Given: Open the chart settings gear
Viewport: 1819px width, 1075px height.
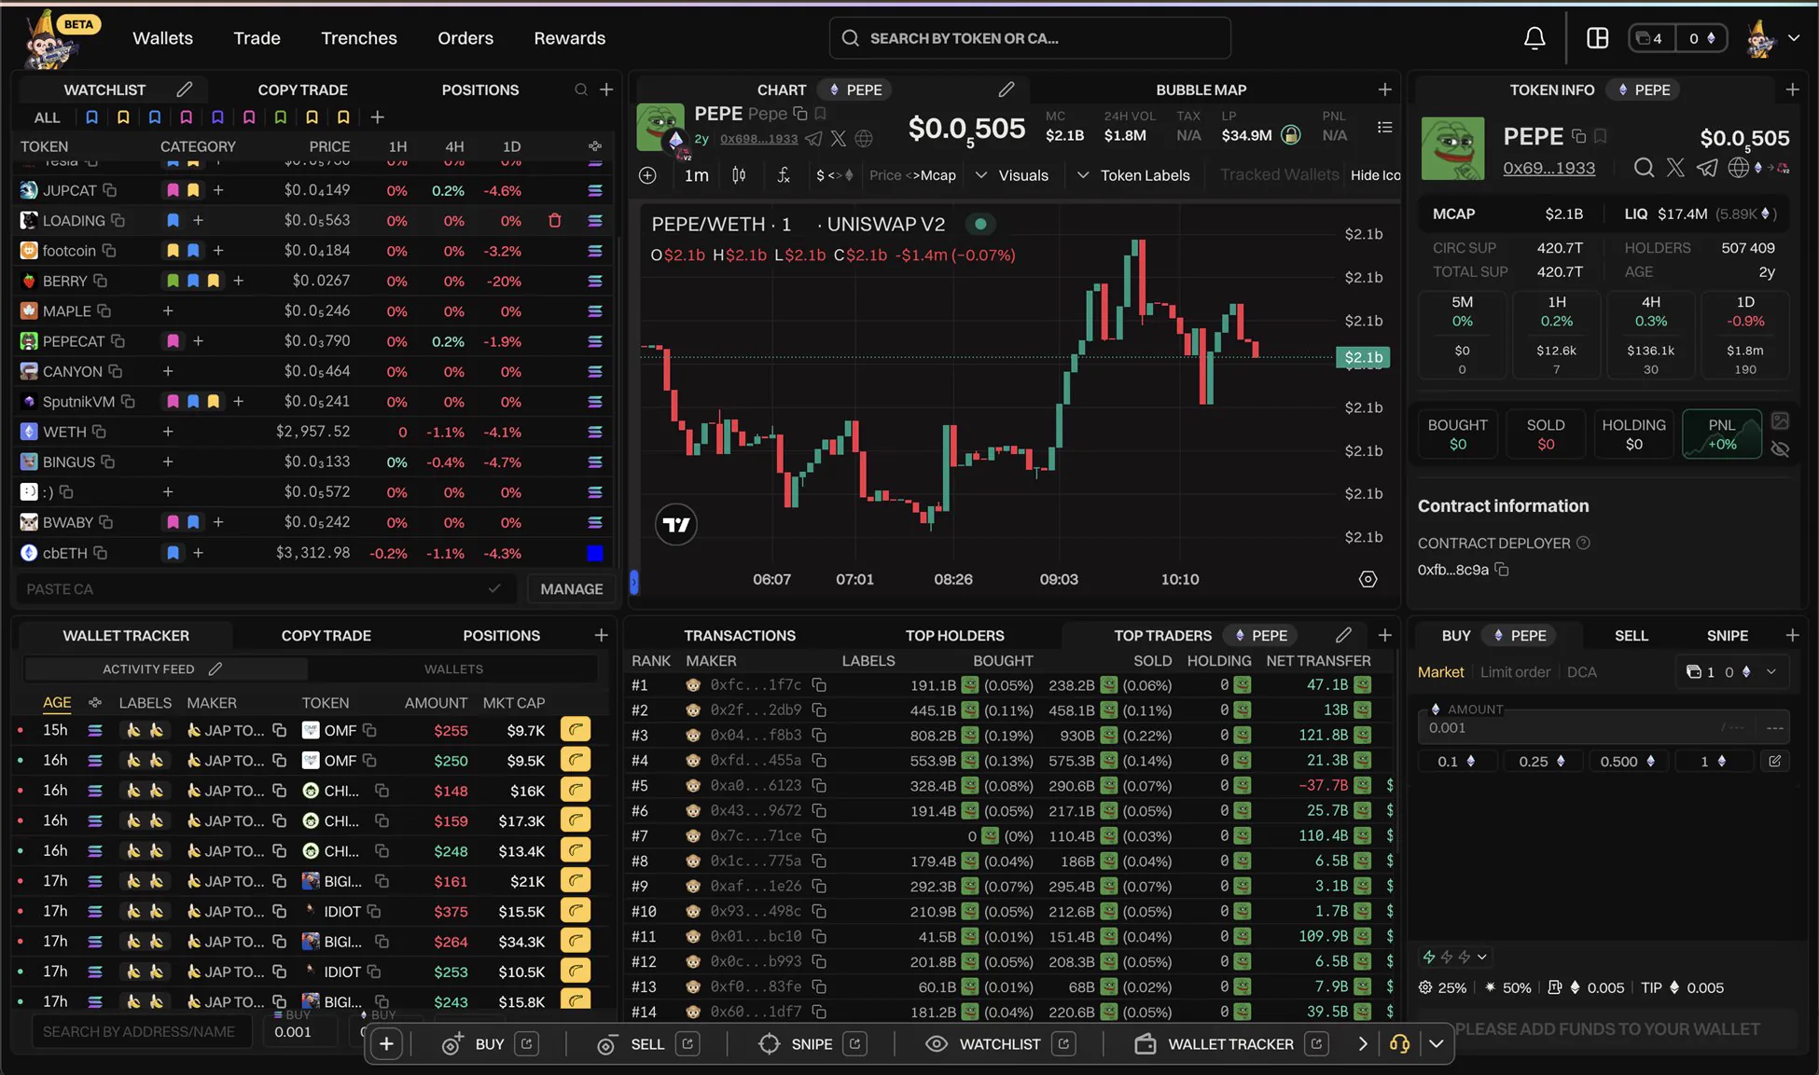Looking at the screenshot, I should [x=1368, y=579].
